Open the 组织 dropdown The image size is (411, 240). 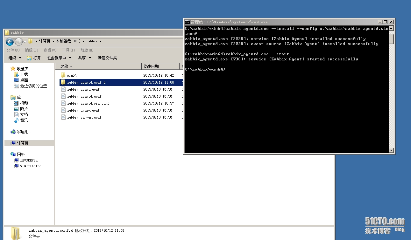[15, 58]
